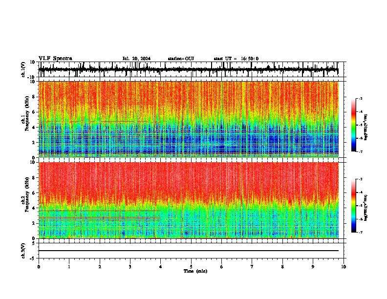Click the time axis tick label "6"

222,267
